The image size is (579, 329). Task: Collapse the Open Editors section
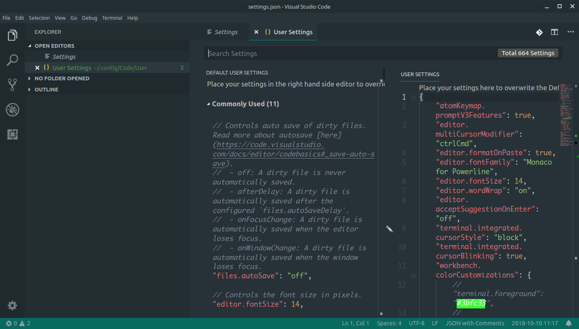coord(29,46)
